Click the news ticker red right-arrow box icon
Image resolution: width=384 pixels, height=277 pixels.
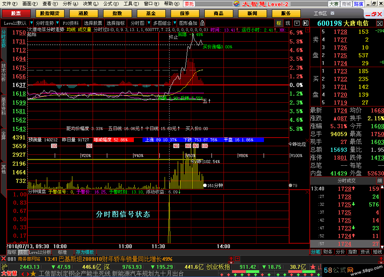[237, 259]
